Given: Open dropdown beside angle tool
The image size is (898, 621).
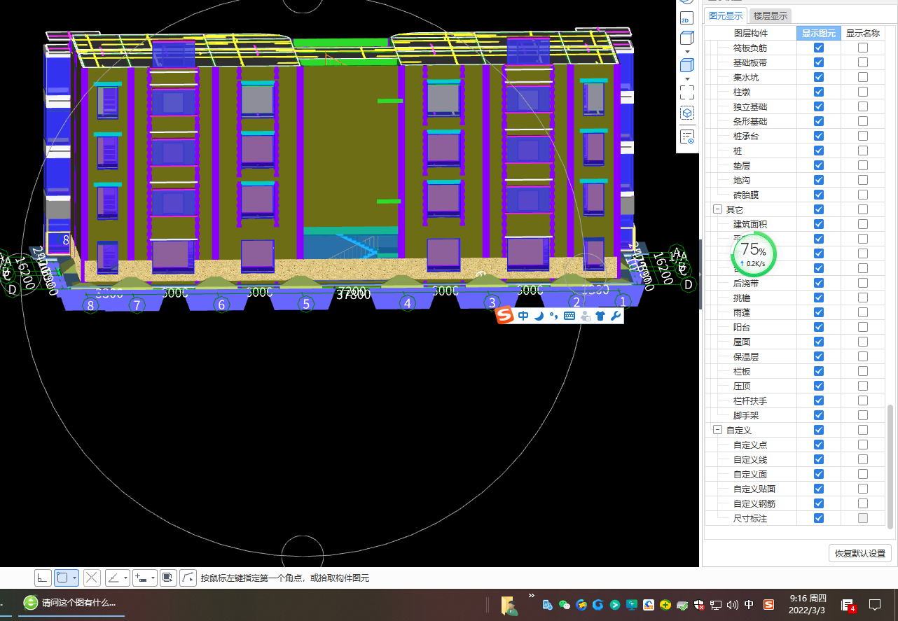Looking at the screenshot, I should coord(126,578).
